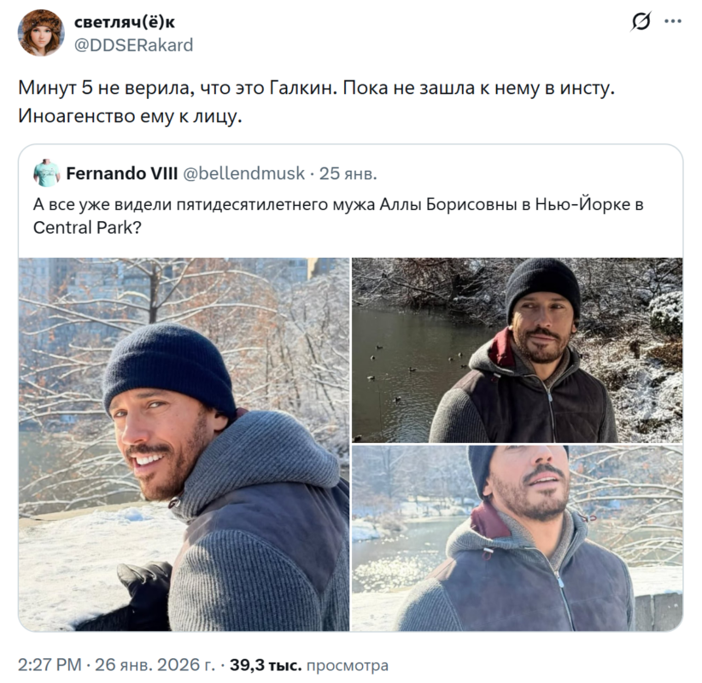This screenshot has width=702, height=683.
Task: Click the @bellendmusk handle
Action: click(243, 173)
